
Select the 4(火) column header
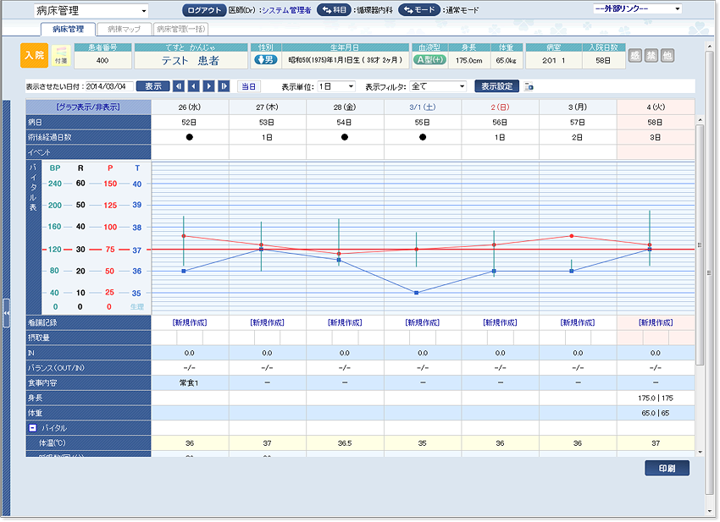pos(656,107)
